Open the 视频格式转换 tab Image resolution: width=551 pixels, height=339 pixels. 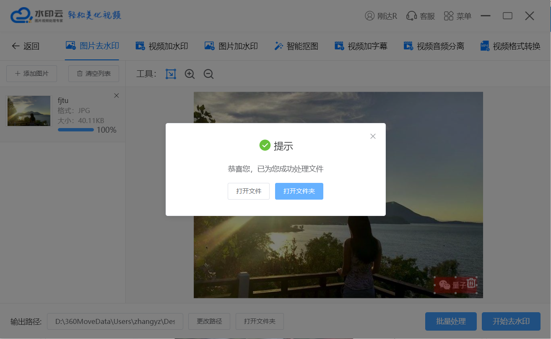pos(510,46)
